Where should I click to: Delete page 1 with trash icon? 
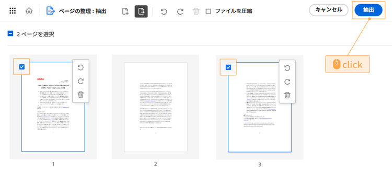[80, 95]
